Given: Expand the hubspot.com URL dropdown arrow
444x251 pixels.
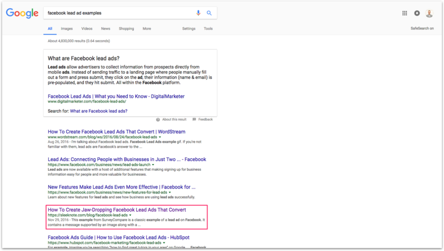Looking at the screenshot, I should (164, 243).
